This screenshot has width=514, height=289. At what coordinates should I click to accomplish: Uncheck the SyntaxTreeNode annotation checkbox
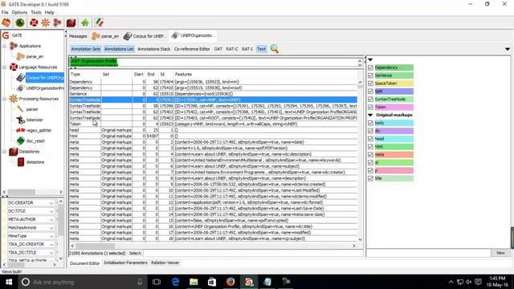pyautogui.click(x=370, y=99)
